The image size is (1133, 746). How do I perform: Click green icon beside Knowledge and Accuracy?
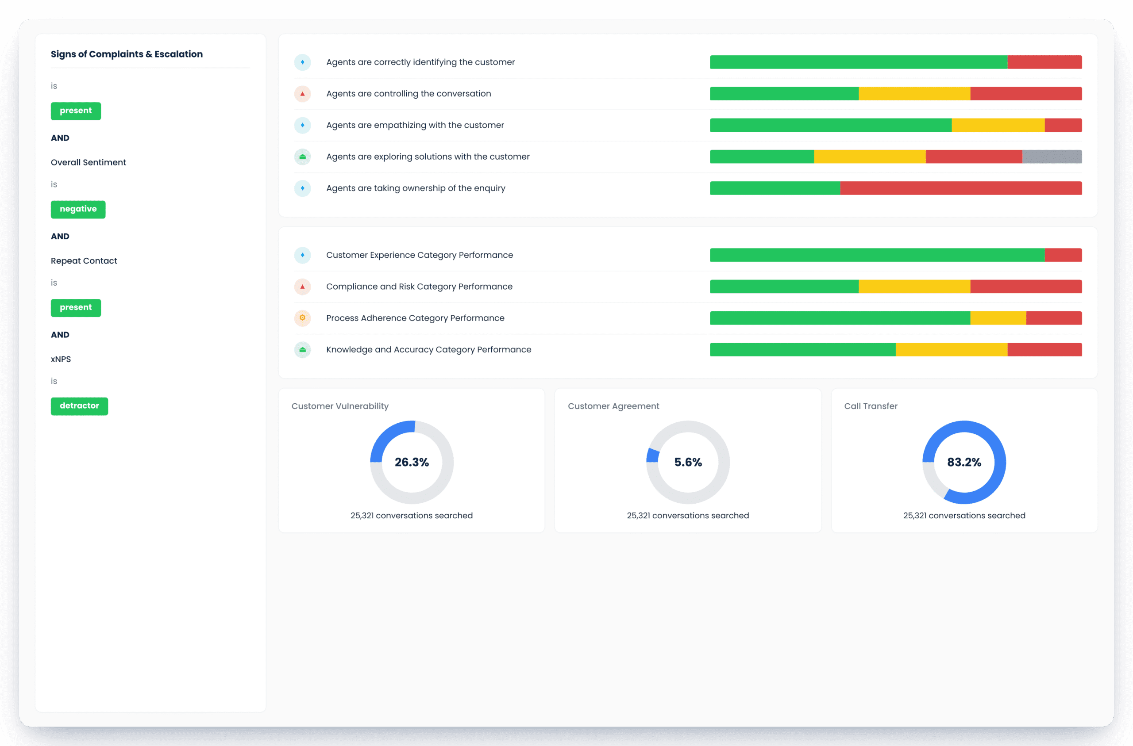pyautogui.click(x=302, y=350)
